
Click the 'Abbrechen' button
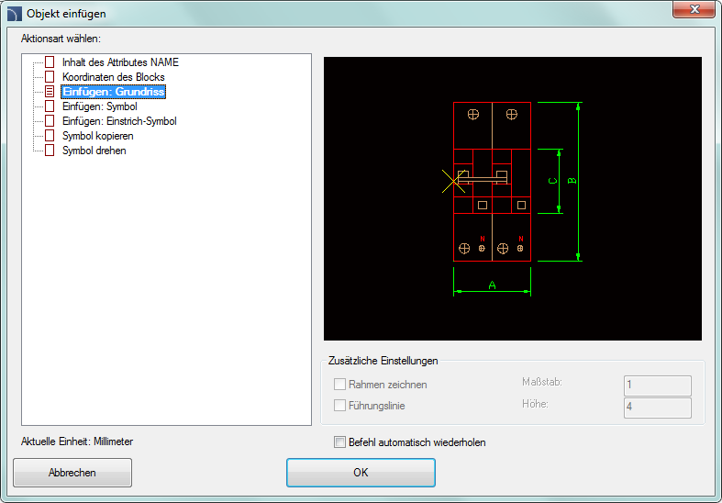coord(72,473)
